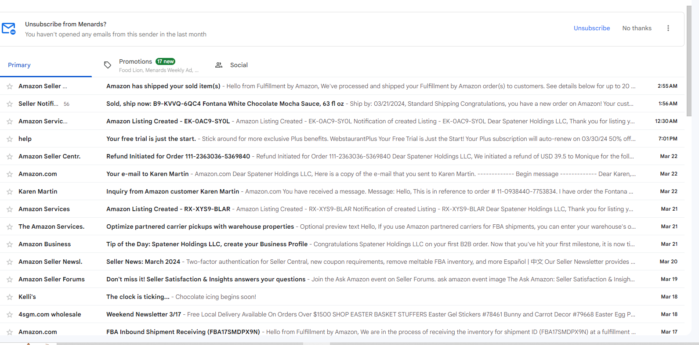Click the '1:56 AM' timestamp

[x=668, y=104]
